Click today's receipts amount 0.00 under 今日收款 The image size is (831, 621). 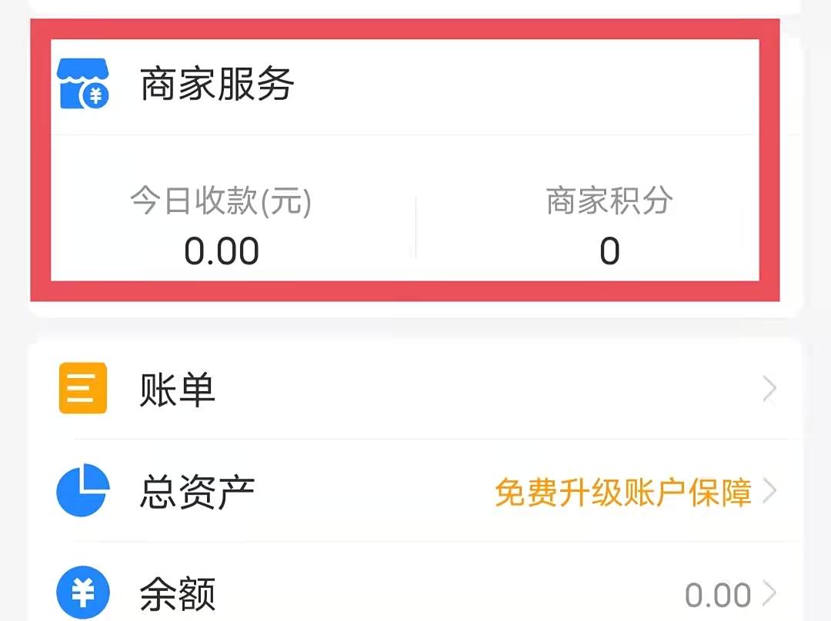tap(222, 251)
